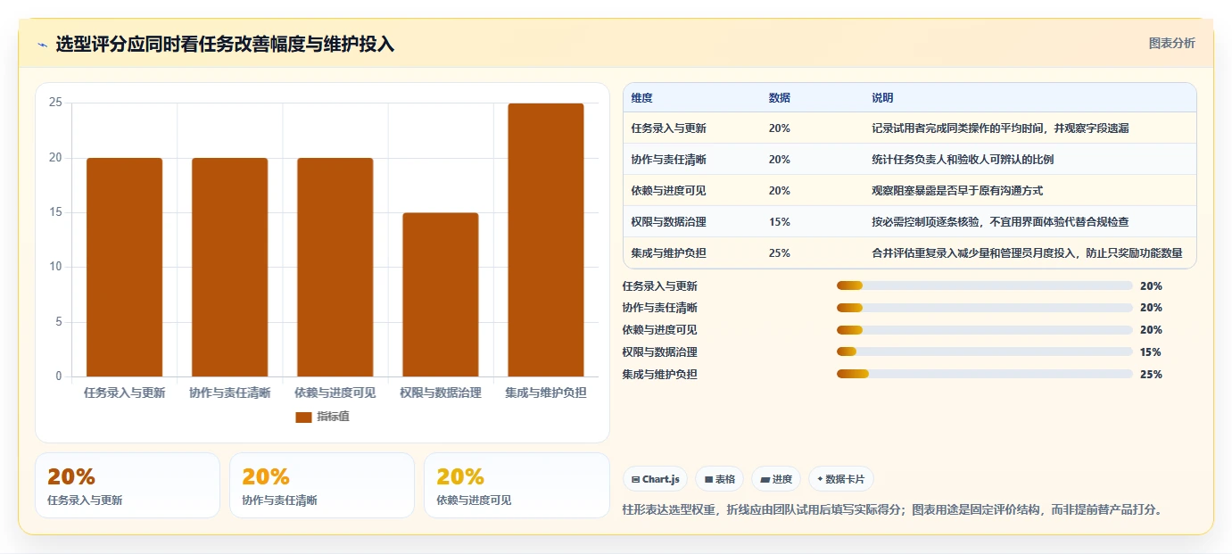
Task: Click the 协作与责任清晰 bar in chart
Action: [x=229, y=268]
